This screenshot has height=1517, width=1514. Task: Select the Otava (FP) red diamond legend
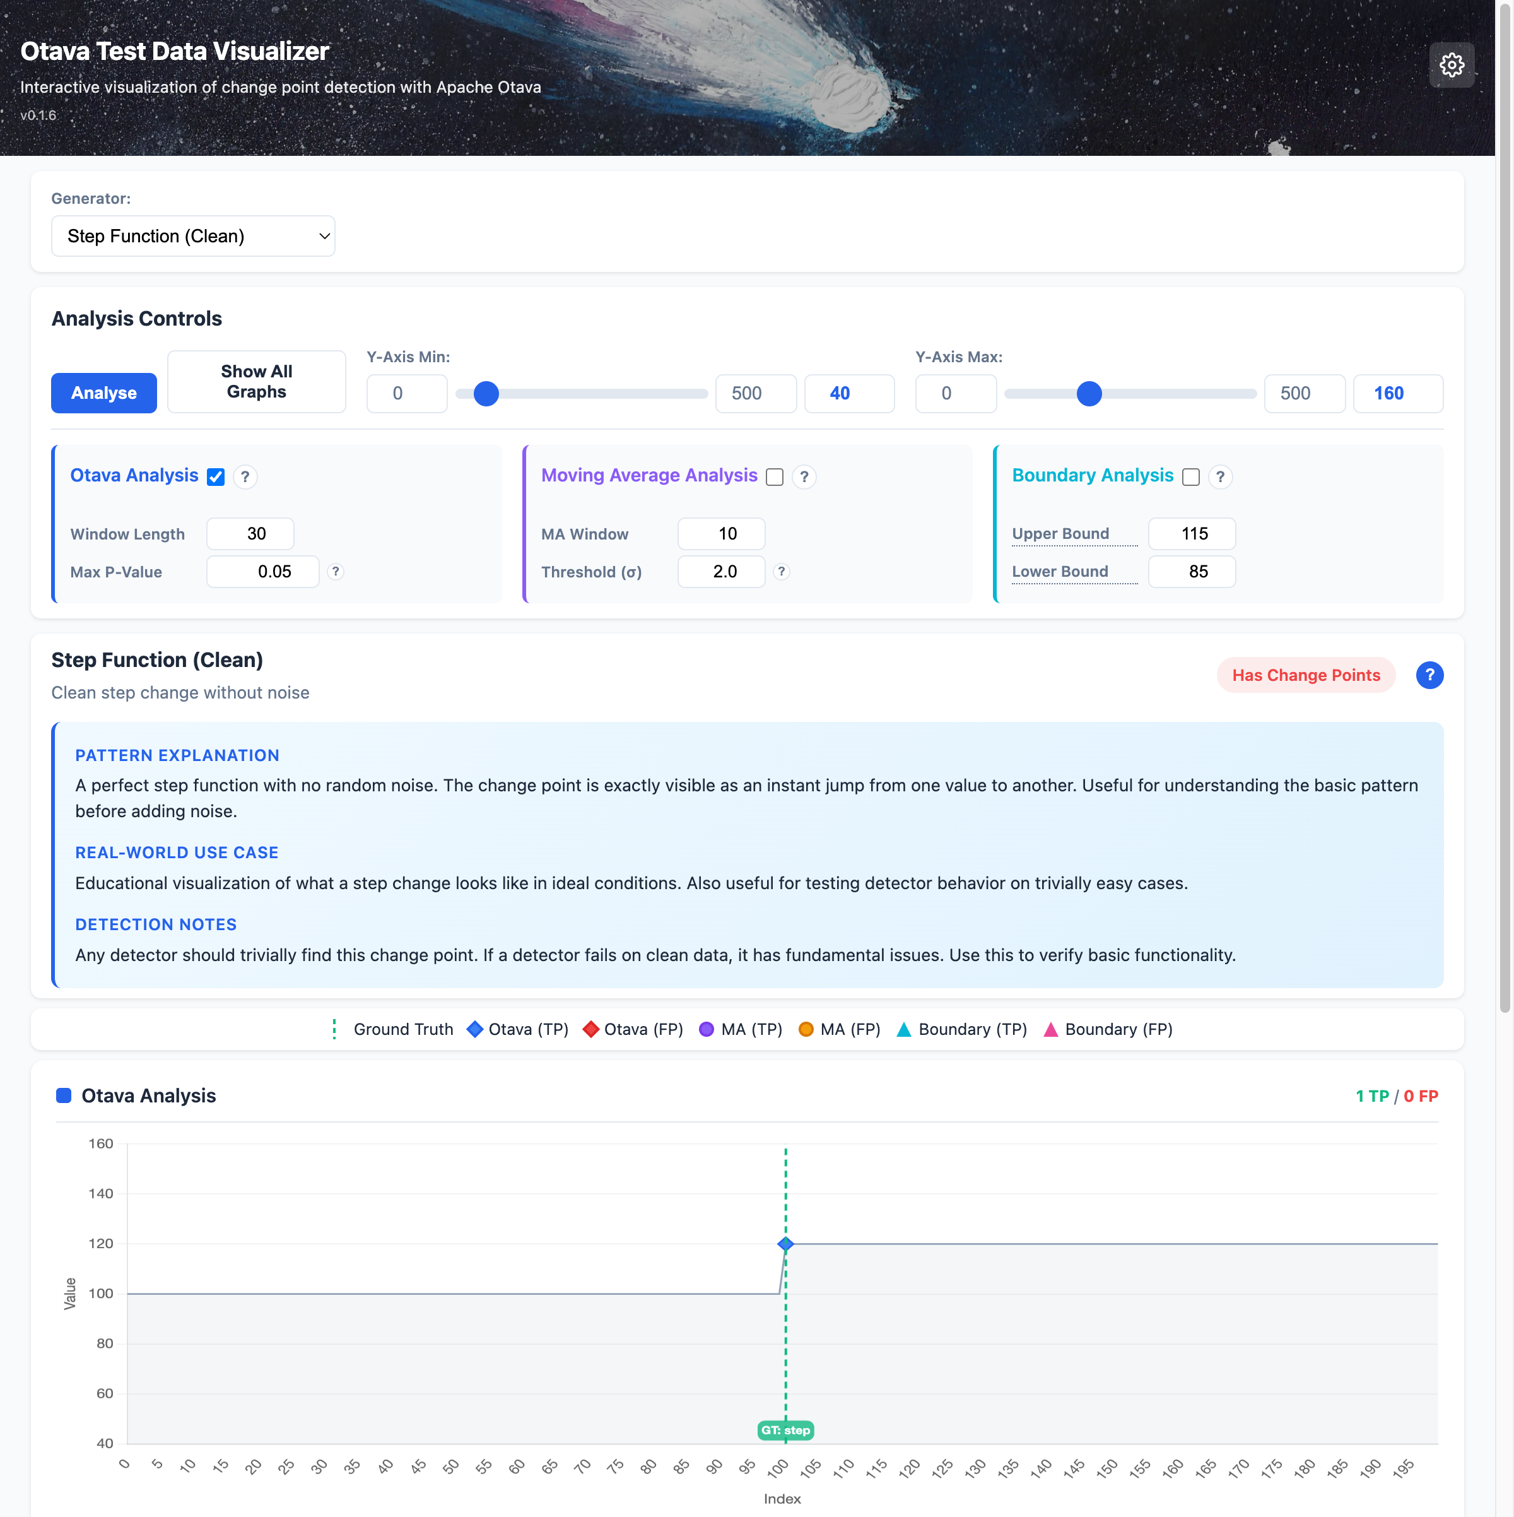pos(590,1029)
